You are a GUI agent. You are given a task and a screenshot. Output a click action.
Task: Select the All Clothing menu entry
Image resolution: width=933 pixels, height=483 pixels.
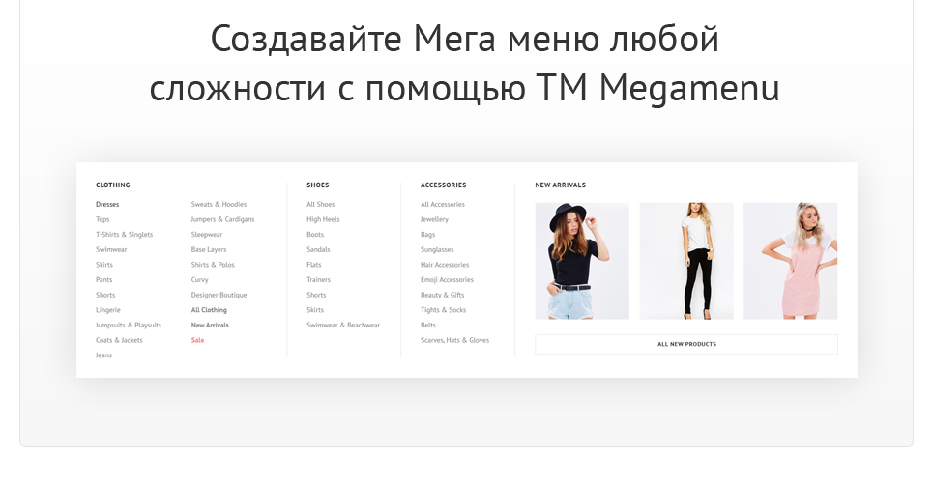pos(209,310)
